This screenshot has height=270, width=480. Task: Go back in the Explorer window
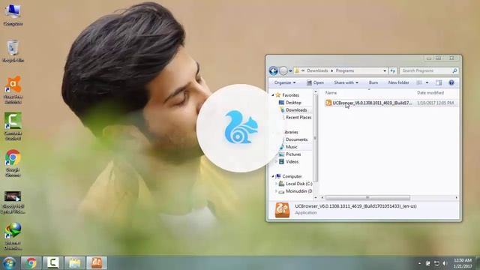(273, 70)
